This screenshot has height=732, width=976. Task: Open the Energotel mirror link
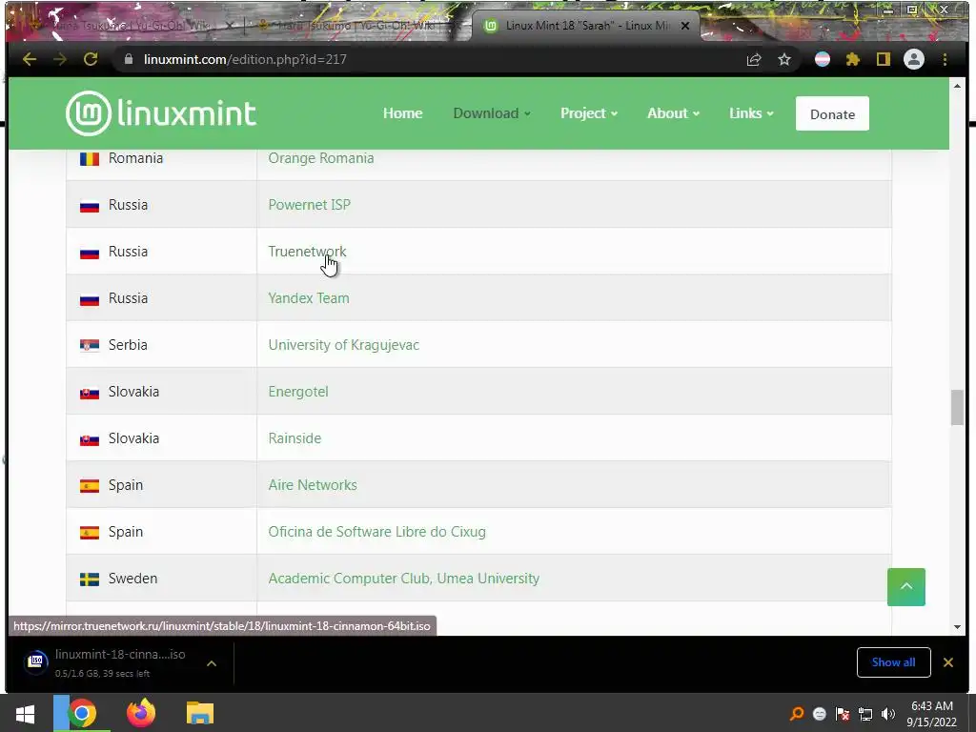point(298,392)
